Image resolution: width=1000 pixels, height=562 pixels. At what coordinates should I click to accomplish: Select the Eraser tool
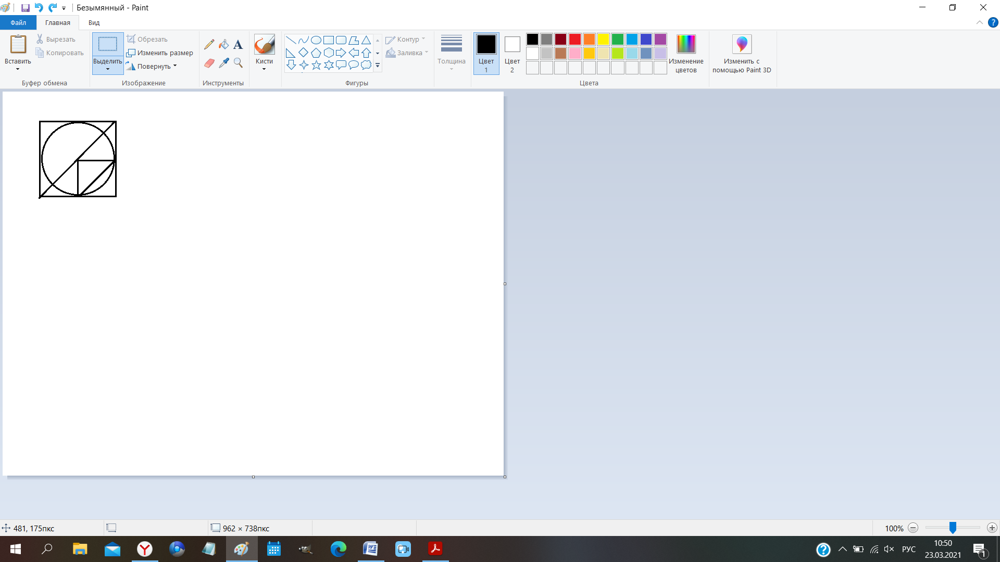click(x=209, y=63)
